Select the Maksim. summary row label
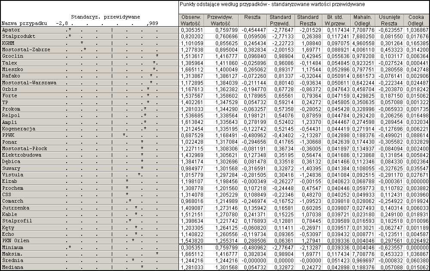Image resolution: width=430 pixels, height=271 pixels. pos(12,254)
